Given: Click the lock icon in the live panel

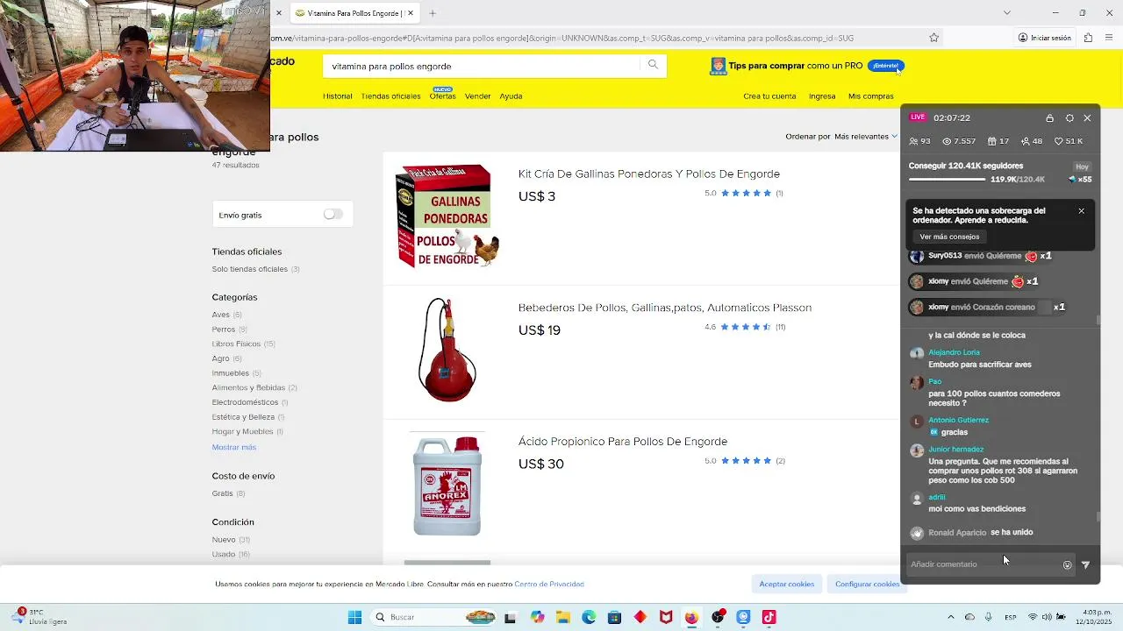Looking at the screenshot, I should (1050, 117).
